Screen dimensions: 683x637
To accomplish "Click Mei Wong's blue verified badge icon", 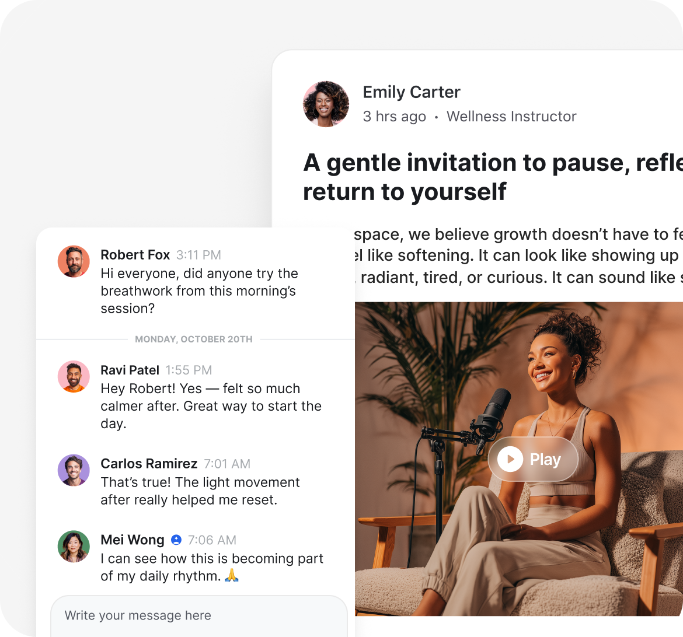I will pyautogui.click(x=176, y=540).
